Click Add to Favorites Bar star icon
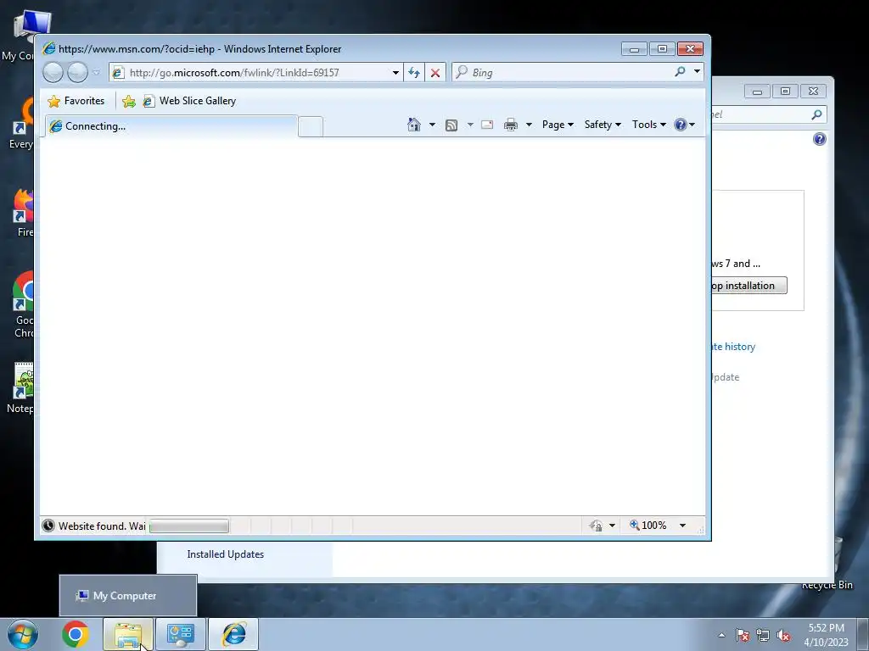 (129, 102)
